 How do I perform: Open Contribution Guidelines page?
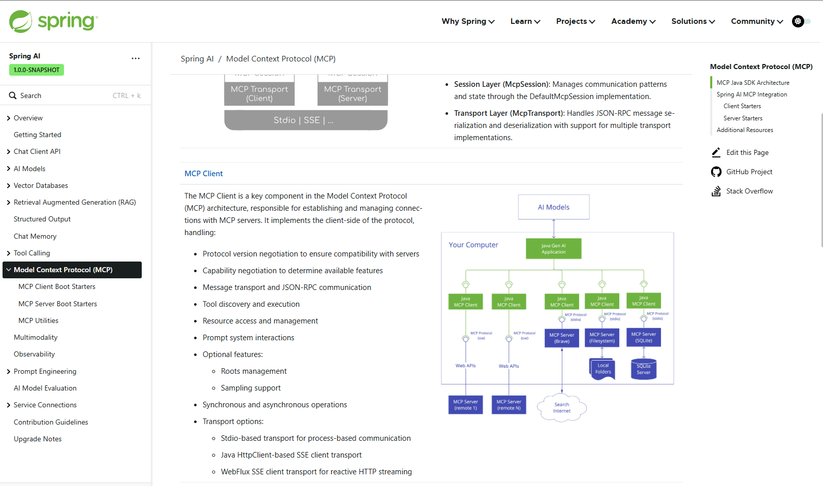51,422
